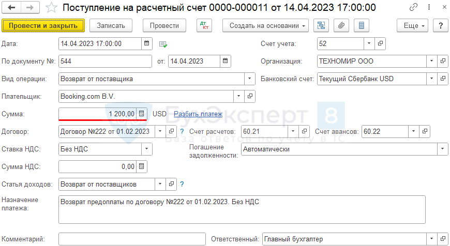Open Счет расчетов 60.21 account icon

coord(304,131)
